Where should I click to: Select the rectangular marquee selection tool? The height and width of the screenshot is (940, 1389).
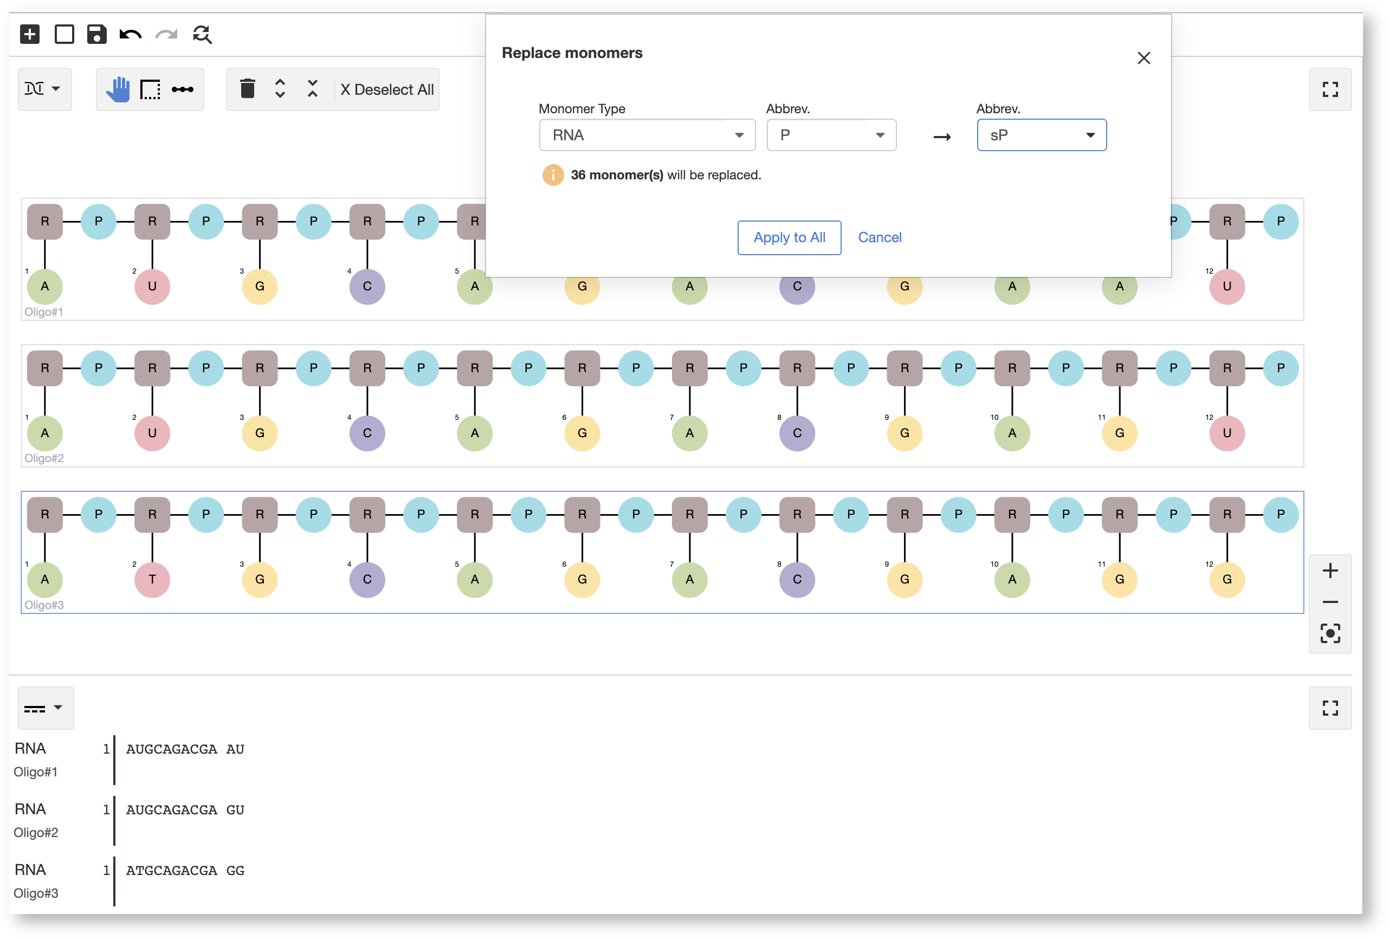[150, 89]
